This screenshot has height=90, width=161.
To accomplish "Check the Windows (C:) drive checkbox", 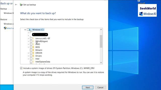I will tap(28, 29).
